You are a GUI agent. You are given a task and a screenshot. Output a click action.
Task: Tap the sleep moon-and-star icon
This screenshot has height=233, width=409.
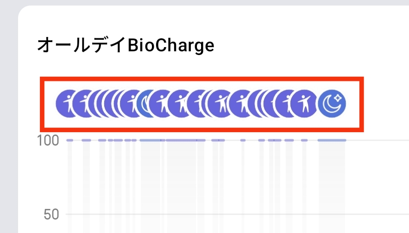(332, 104)
